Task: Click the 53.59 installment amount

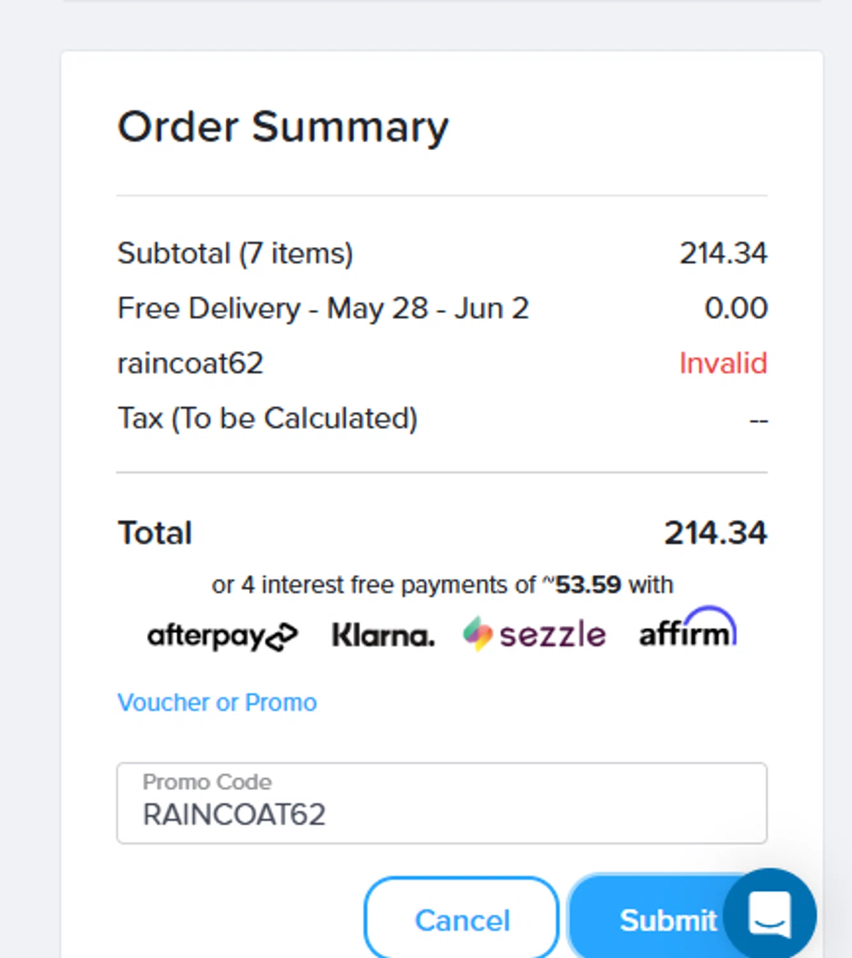Action: pyautogui.click(x=588, y=584)
